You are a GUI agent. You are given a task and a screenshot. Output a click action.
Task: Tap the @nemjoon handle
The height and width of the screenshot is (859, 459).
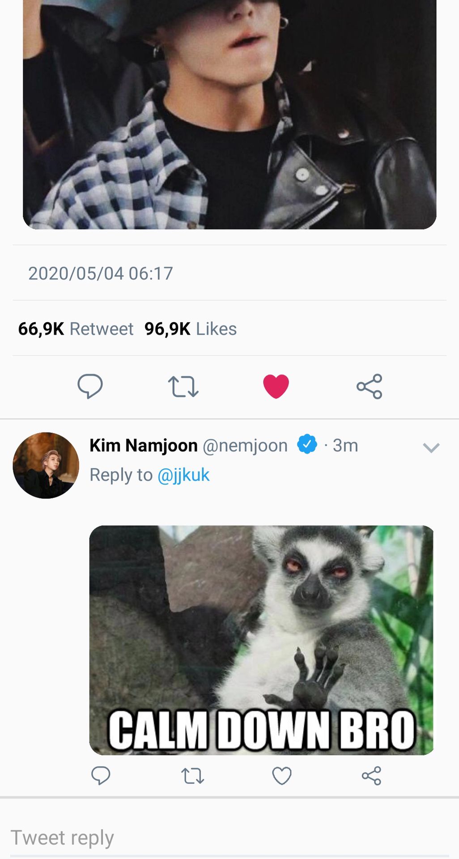tap(245, 446)
